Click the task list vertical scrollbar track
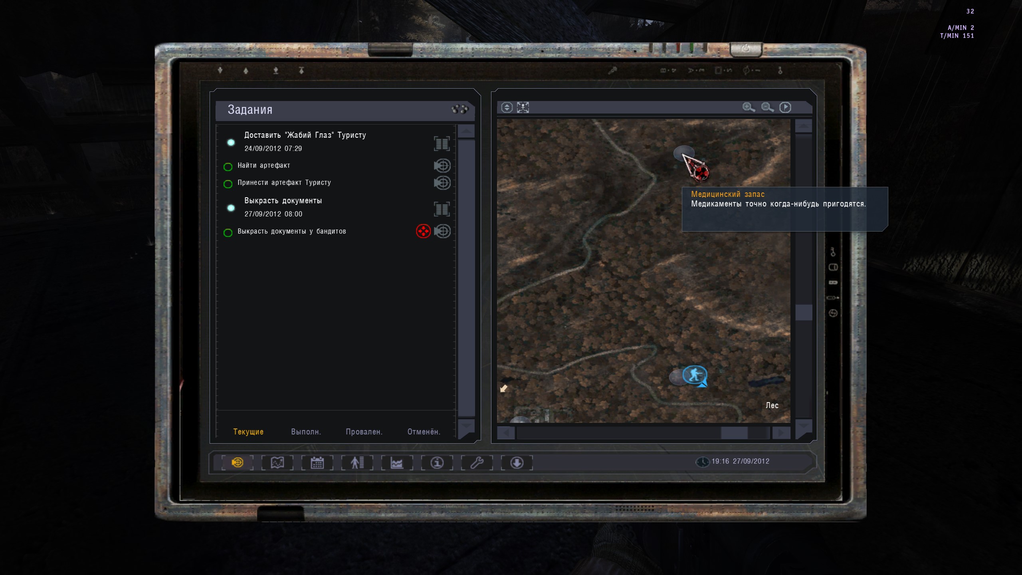Screen dimensions: 1022x575 pyautogui.click(x=466, y=278)
